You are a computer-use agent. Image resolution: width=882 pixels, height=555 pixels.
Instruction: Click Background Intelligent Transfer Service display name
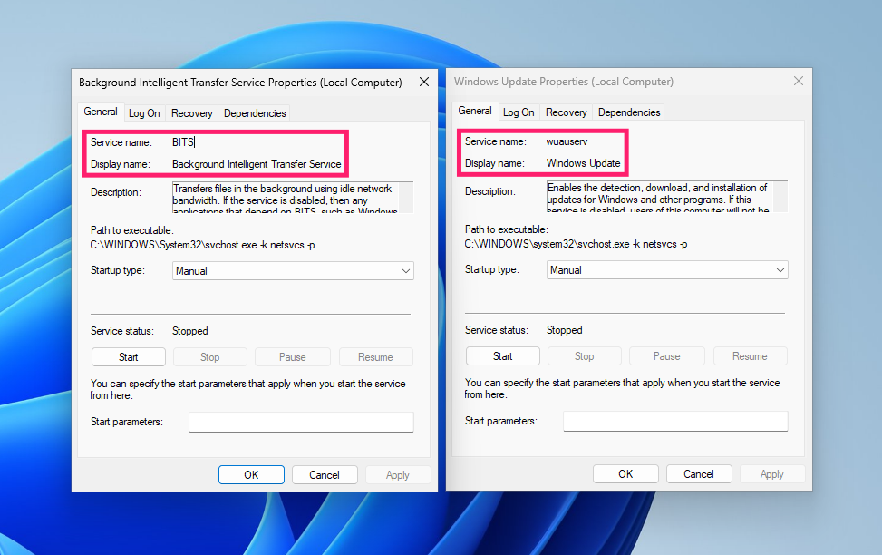(x=257, y=164)
